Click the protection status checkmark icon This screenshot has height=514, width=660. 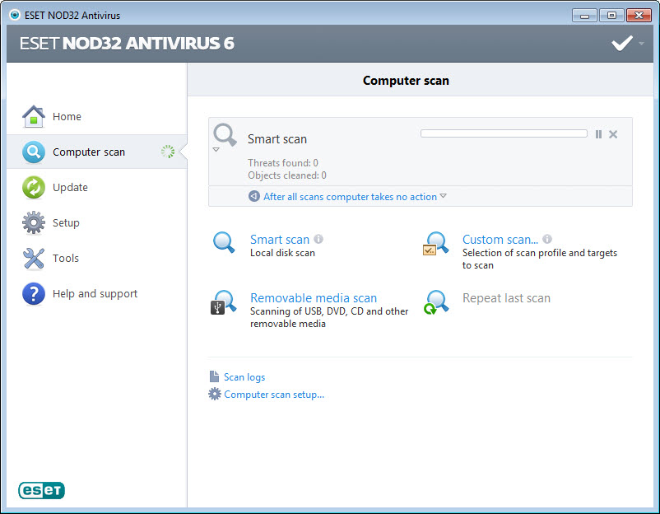pos(622,43)
